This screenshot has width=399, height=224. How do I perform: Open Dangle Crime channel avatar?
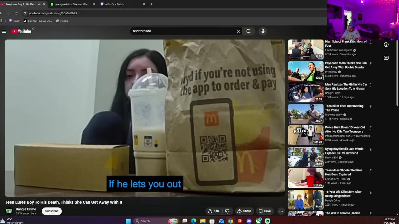9,211
